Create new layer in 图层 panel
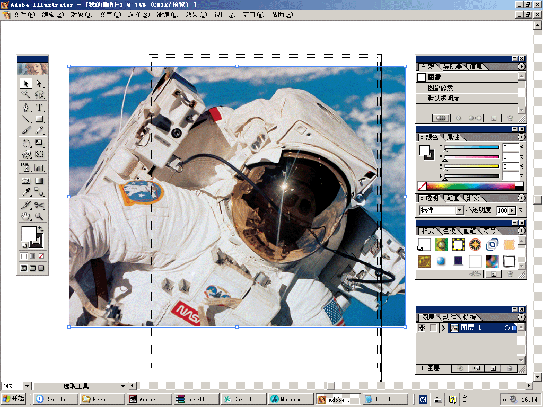Viewport: 543px width, 407px height. (x=493, y=369)
